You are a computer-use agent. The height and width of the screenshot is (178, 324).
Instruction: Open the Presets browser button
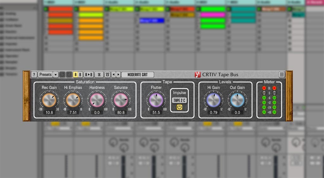click(45, 74)
